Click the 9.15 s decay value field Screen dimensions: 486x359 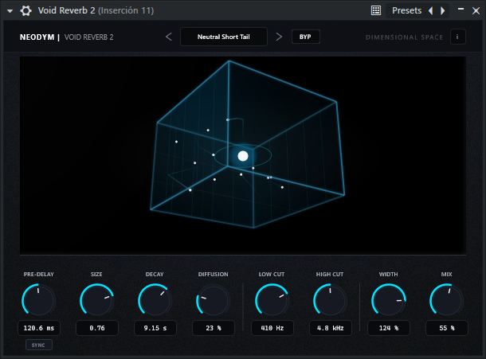[155, 328]
